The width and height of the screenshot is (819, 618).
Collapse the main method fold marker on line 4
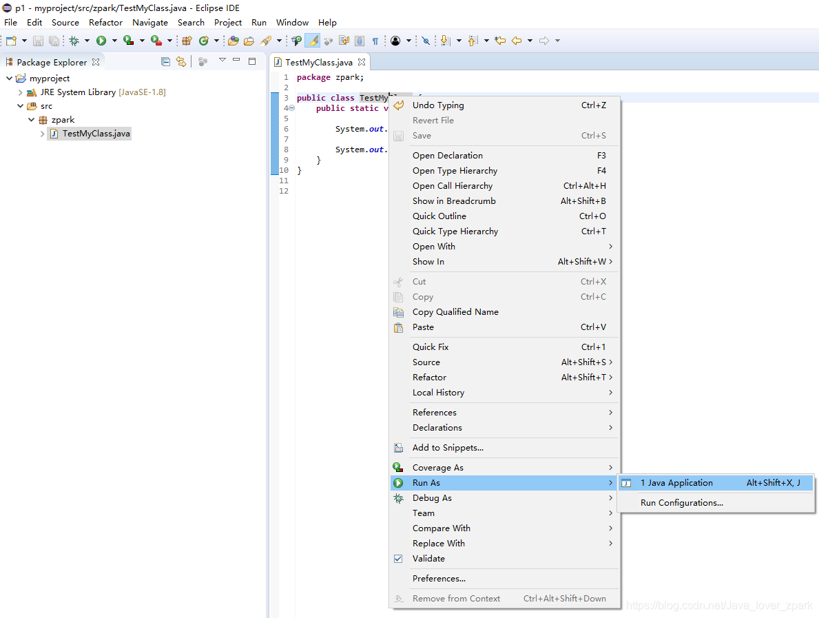[292, 108]
